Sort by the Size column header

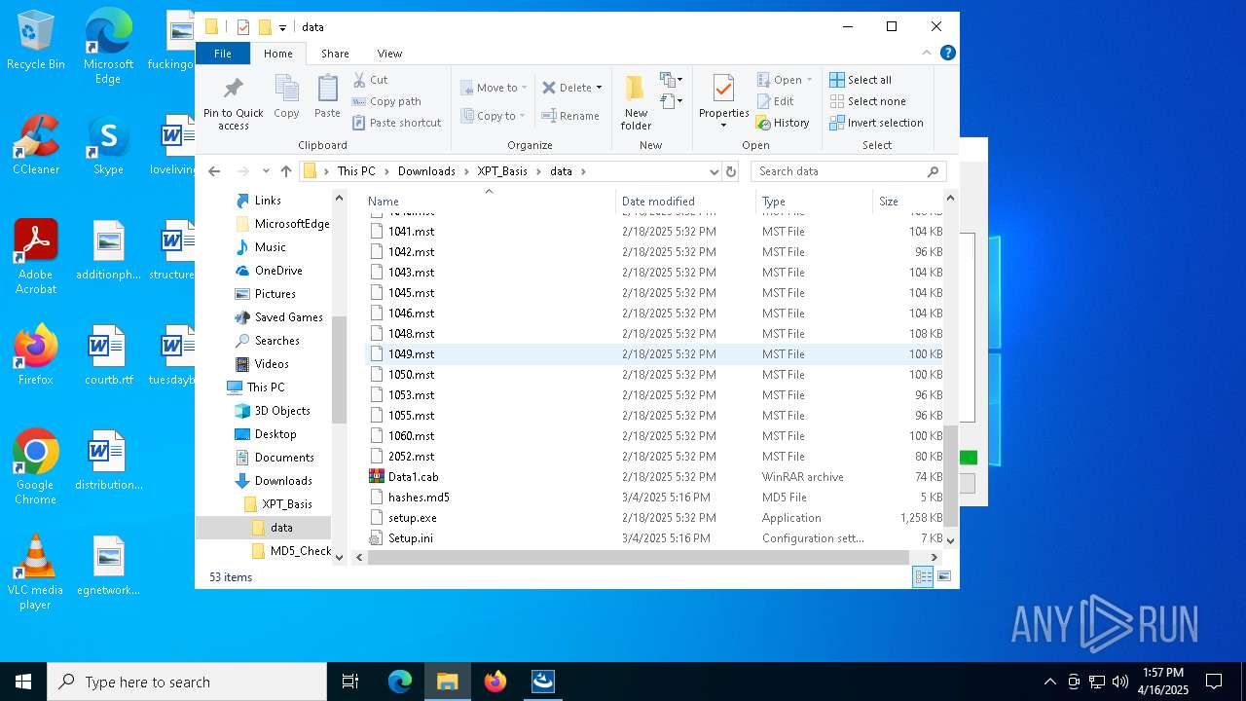(907, 202)
